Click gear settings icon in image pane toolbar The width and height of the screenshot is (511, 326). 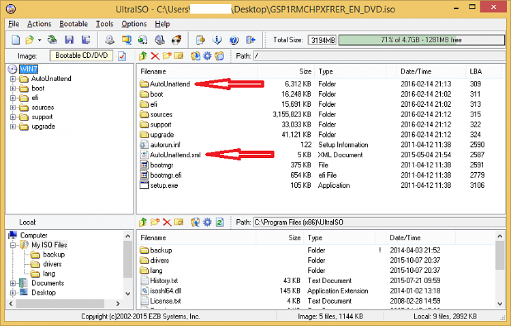pos(207,56)
